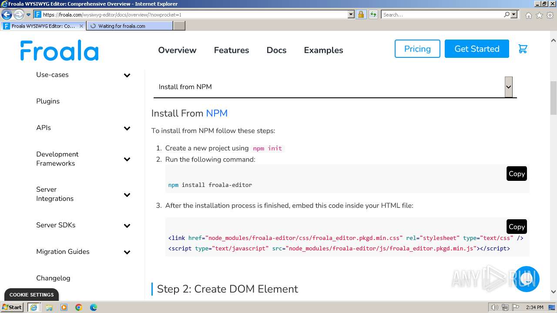Open the blue chat widget bubble
The height and width of the screenshot is (313, 557).
[527, 279]
